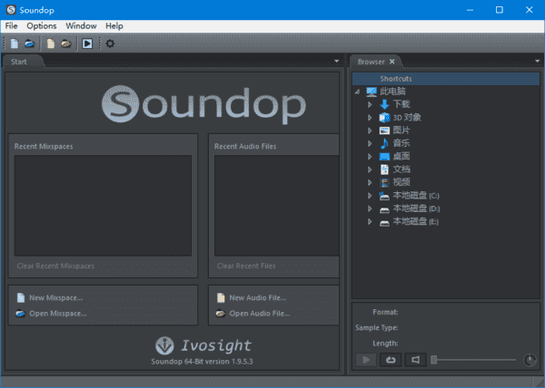
Task: Click the drive icon for 本地磁盘 (D:)
Action: tap(384, 209)
